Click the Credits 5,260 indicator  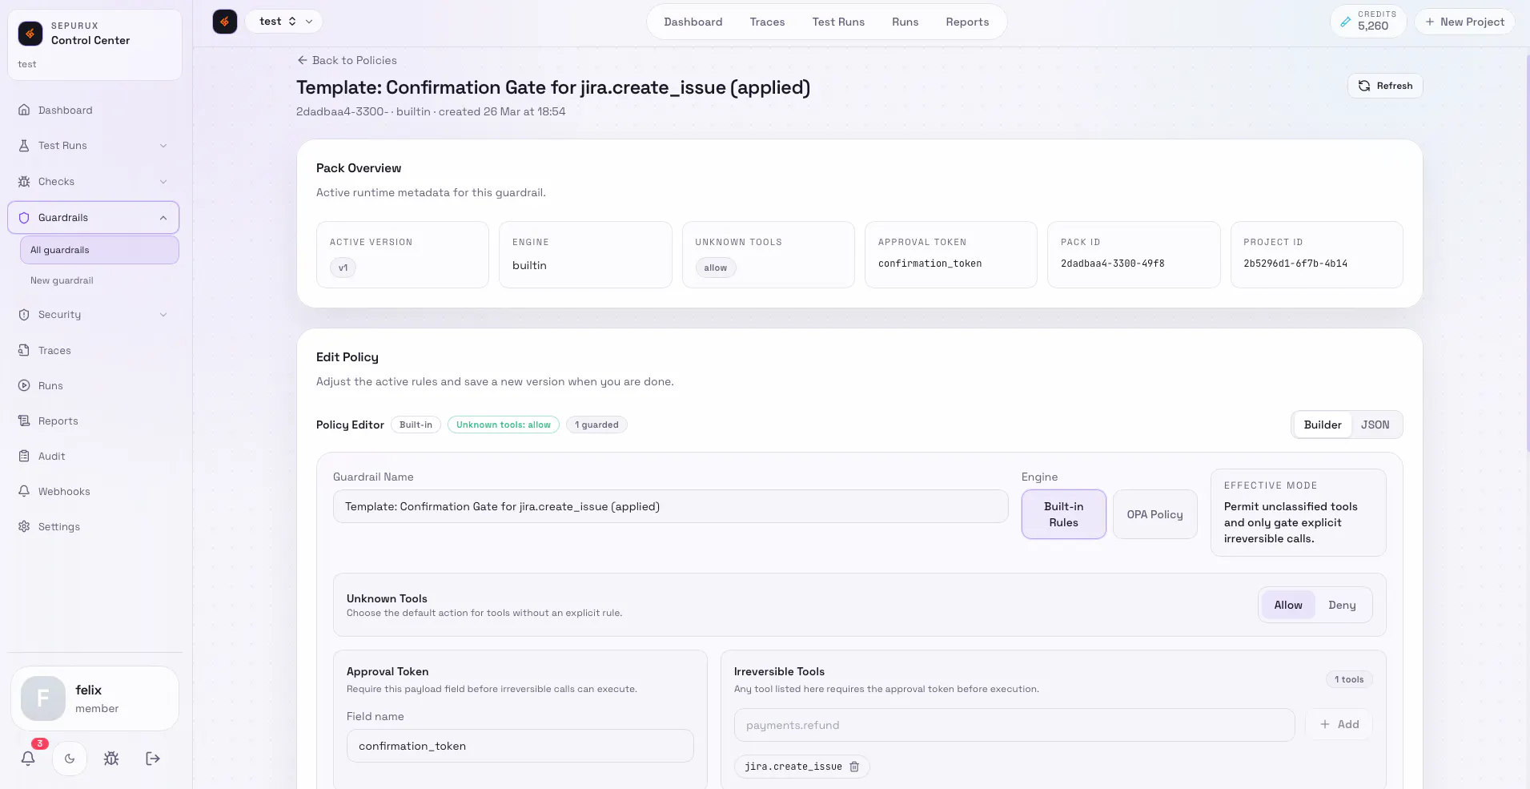pos(1368,22)
